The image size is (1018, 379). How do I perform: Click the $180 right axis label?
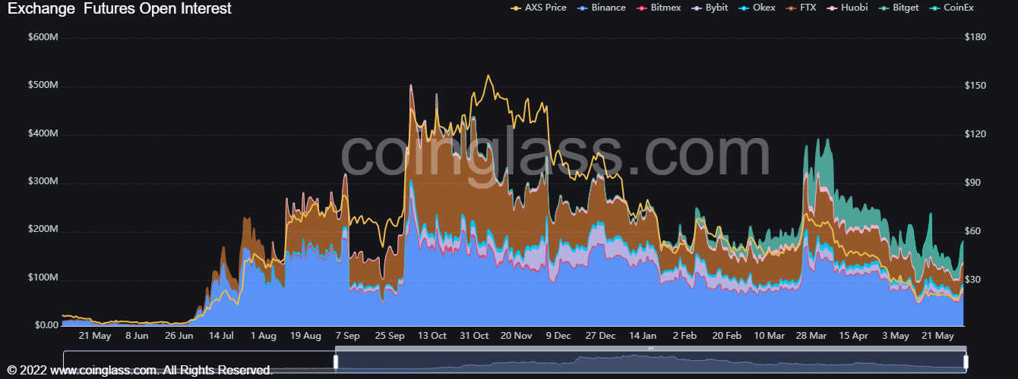pos(975,37)
